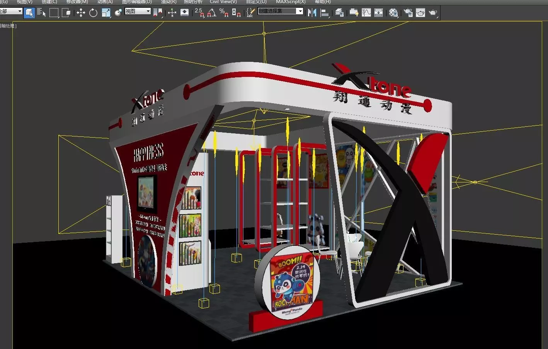Toggle Spinner Snap
The image size is (548, 349).
(236, 13)
